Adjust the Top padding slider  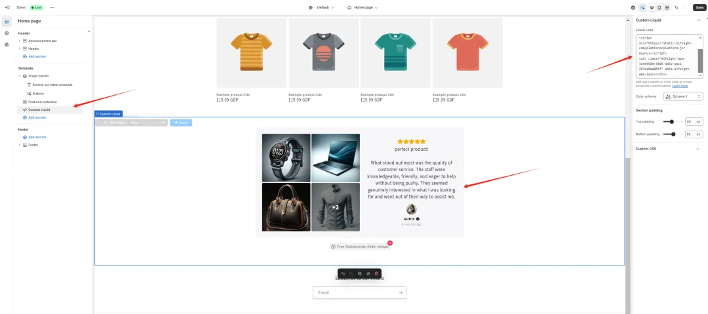click(671, 121)
